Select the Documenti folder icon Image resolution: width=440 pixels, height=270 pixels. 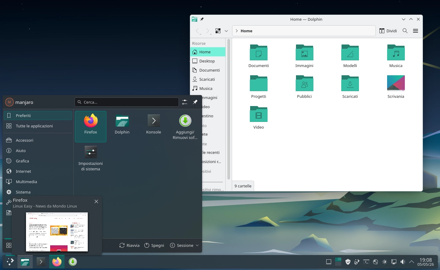click(259, 52)
